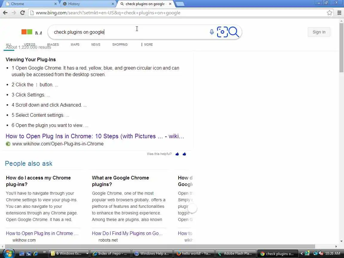Bookmark this page with the star icon
This screenshot has width=344, height=258.
(329, 13)
